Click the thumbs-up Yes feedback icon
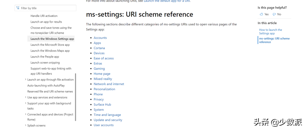The height and width of the screenshot is (130, 306). click(x=261, y=14)
